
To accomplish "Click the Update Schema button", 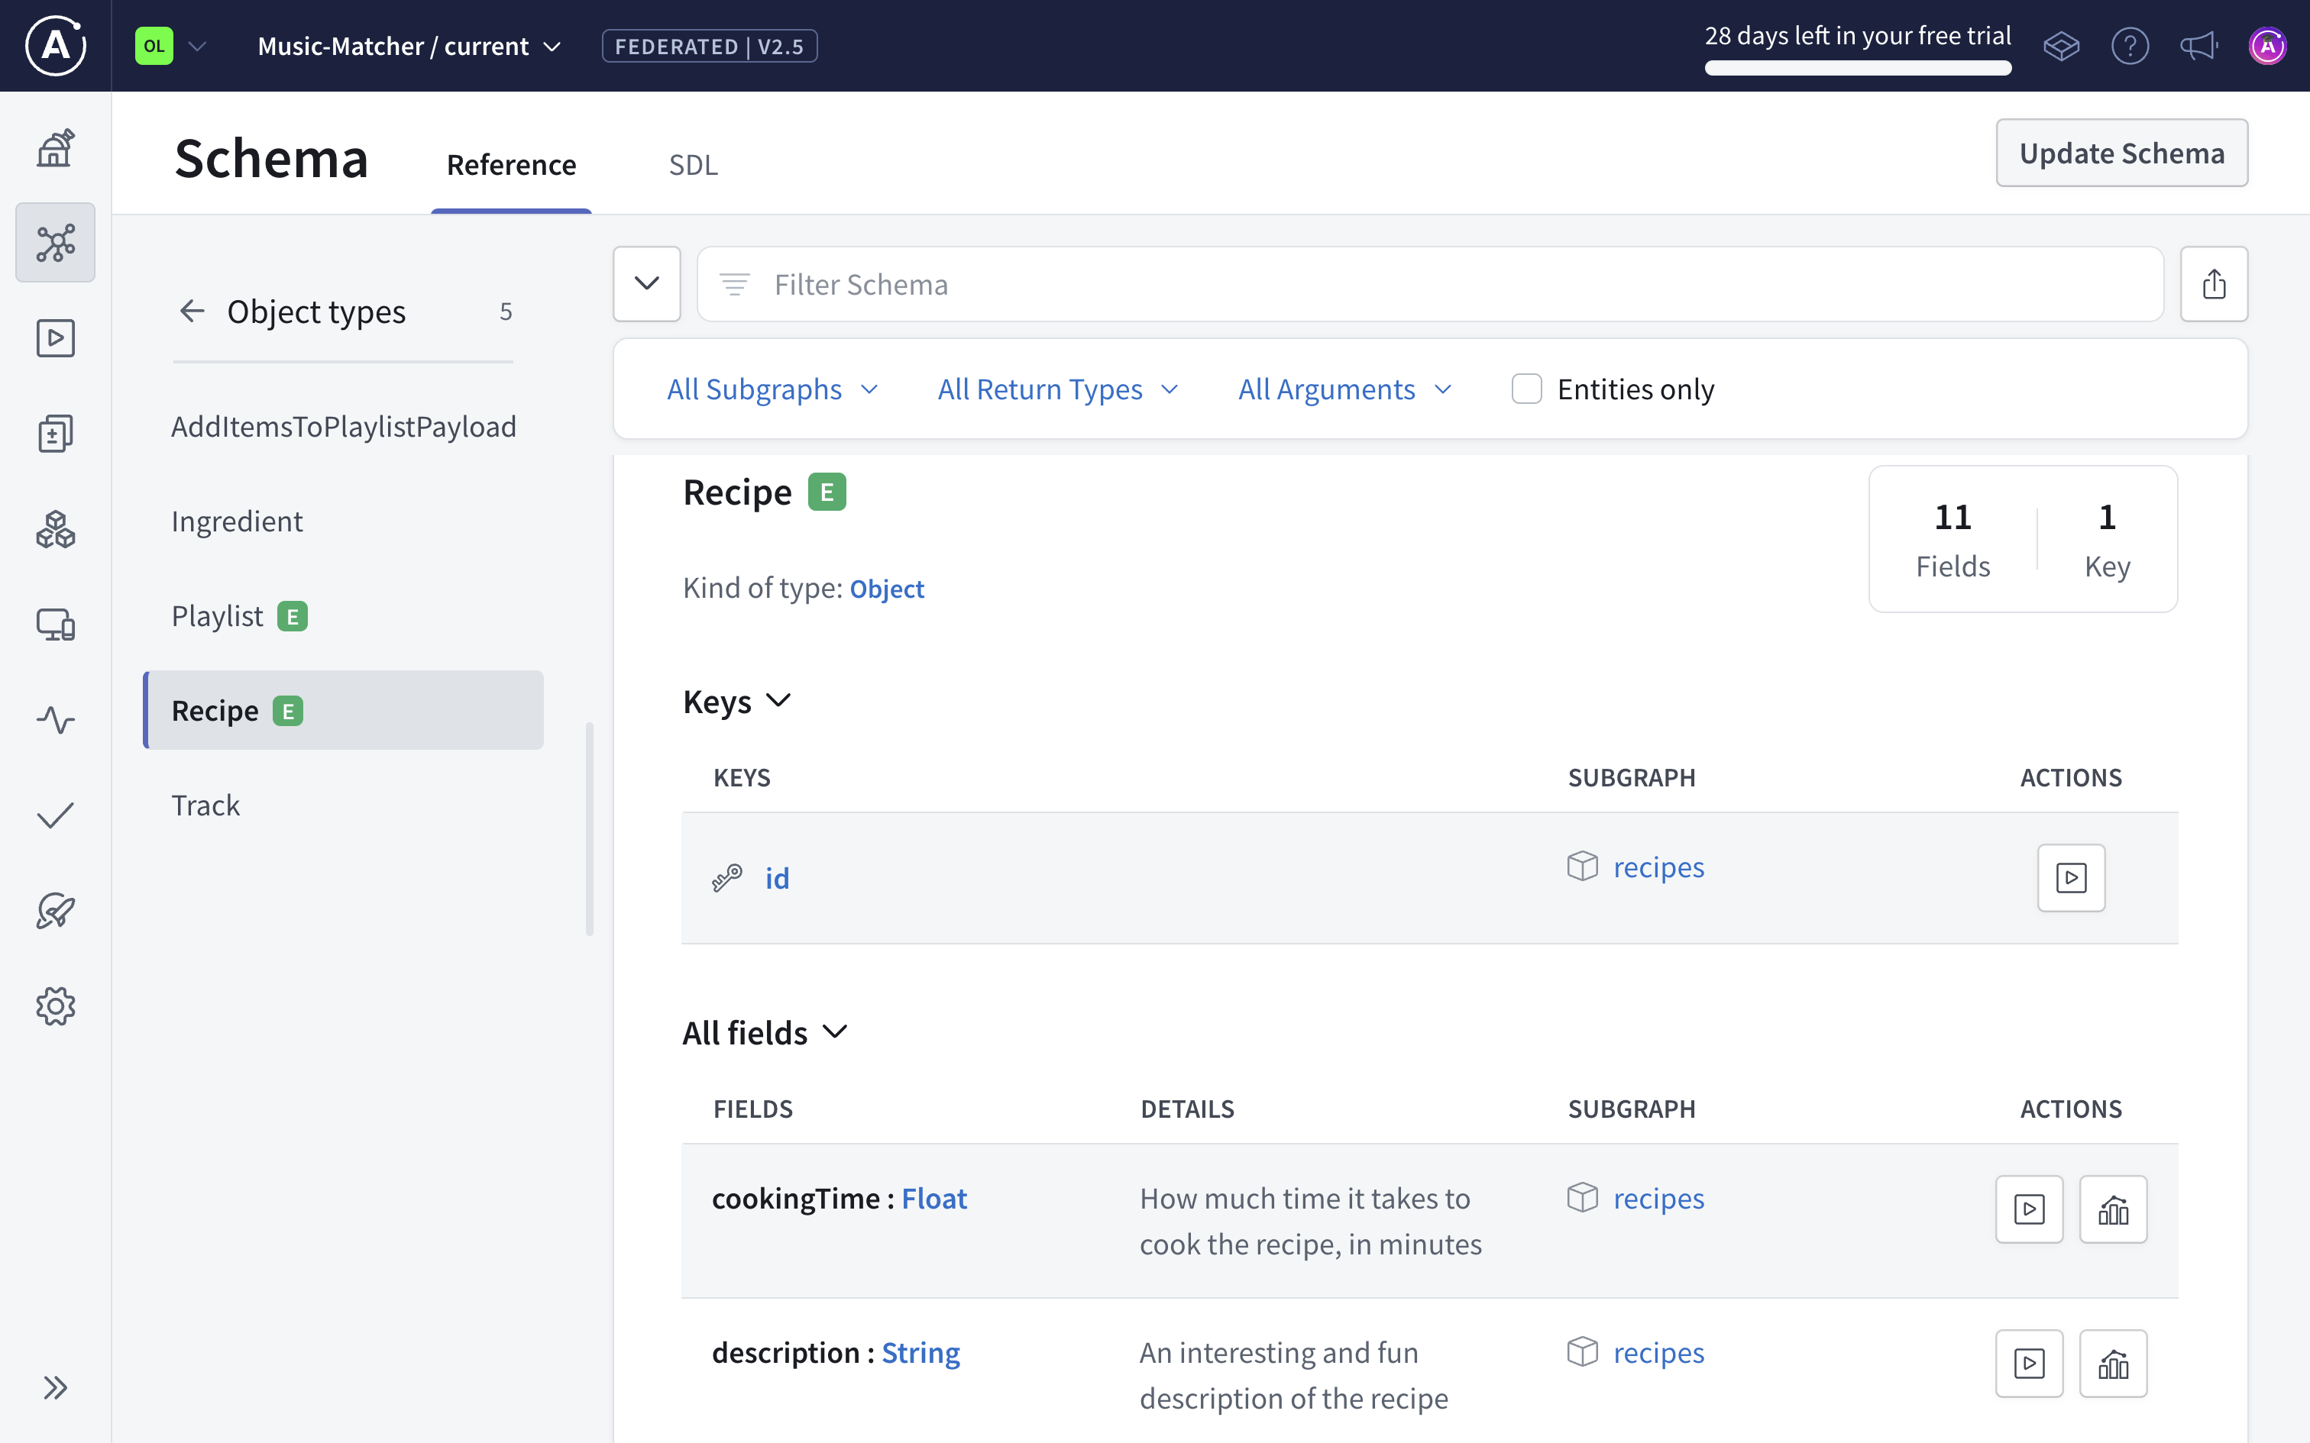I will 2122,153.
